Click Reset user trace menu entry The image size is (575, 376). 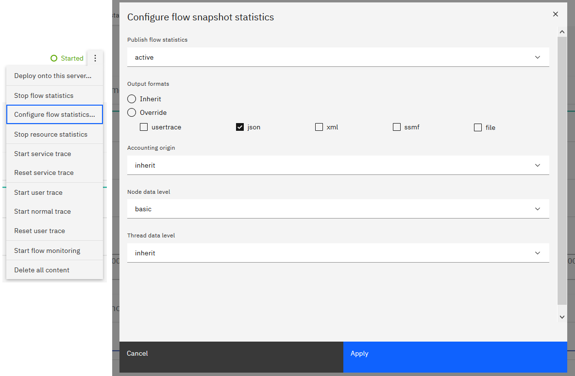tap(55, 231)
